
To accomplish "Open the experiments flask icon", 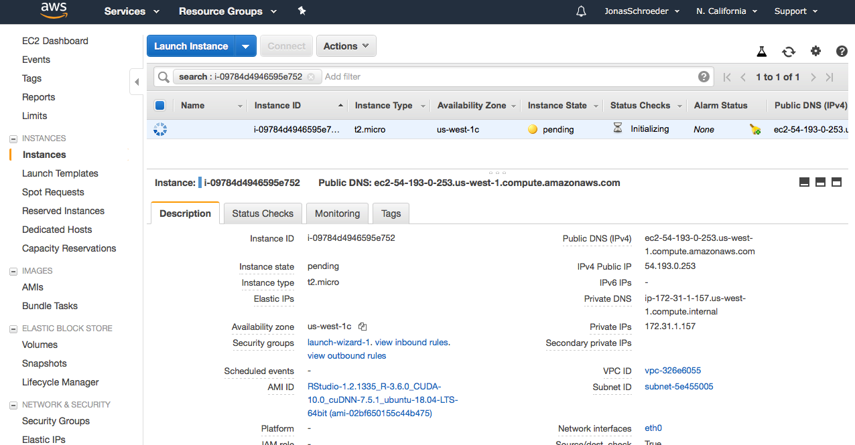I will click(761, 52).
